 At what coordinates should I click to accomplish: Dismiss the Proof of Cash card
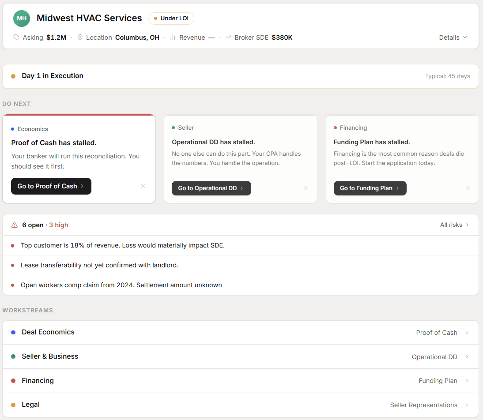coord(143,186)
